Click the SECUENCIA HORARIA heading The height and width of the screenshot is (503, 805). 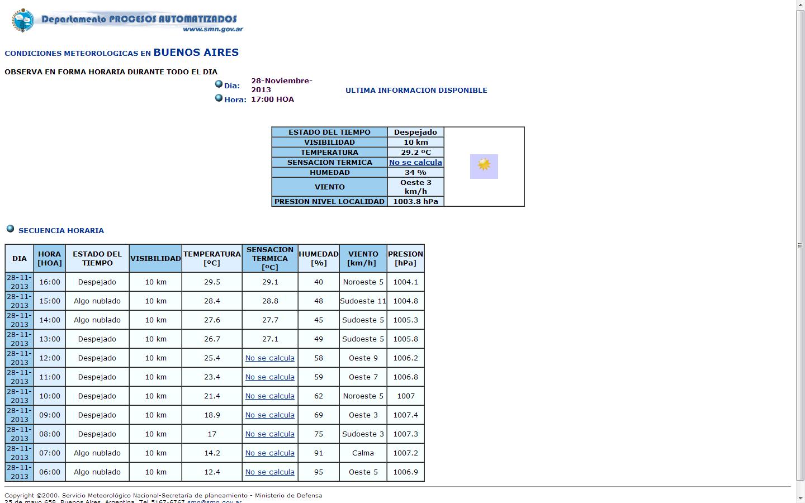pyautogui.click(x=61, y=230)
